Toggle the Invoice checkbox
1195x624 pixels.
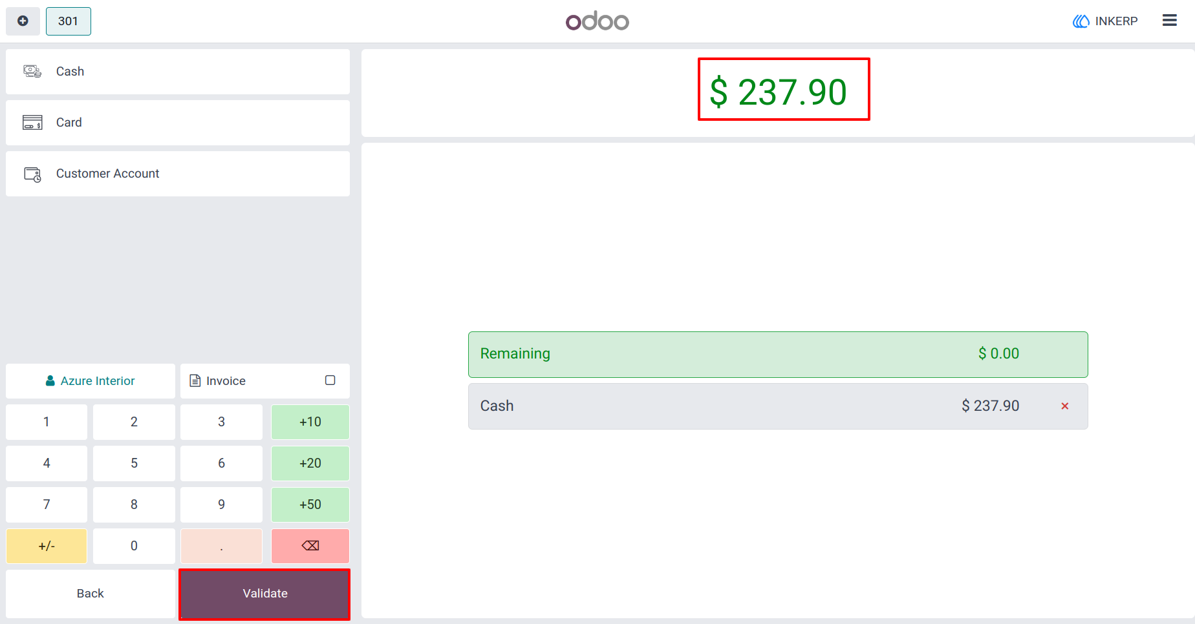pyautogui.click(x=330, y=380)
